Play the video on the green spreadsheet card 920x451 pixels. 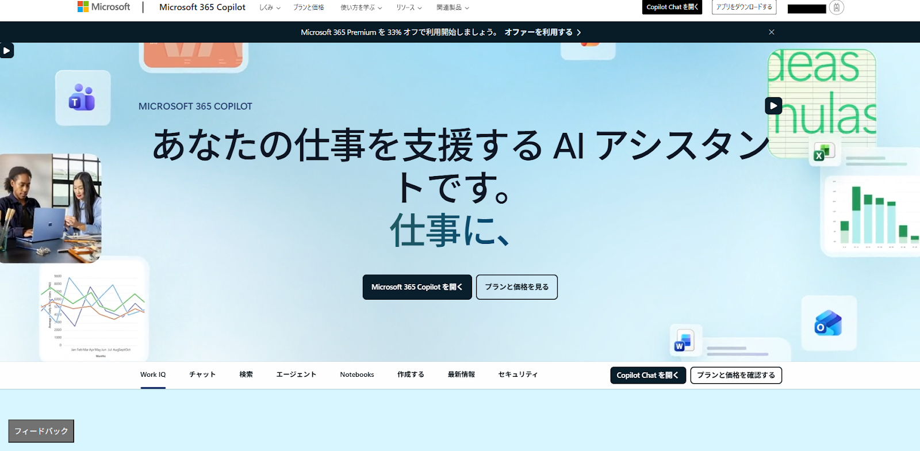click(773, 106)
